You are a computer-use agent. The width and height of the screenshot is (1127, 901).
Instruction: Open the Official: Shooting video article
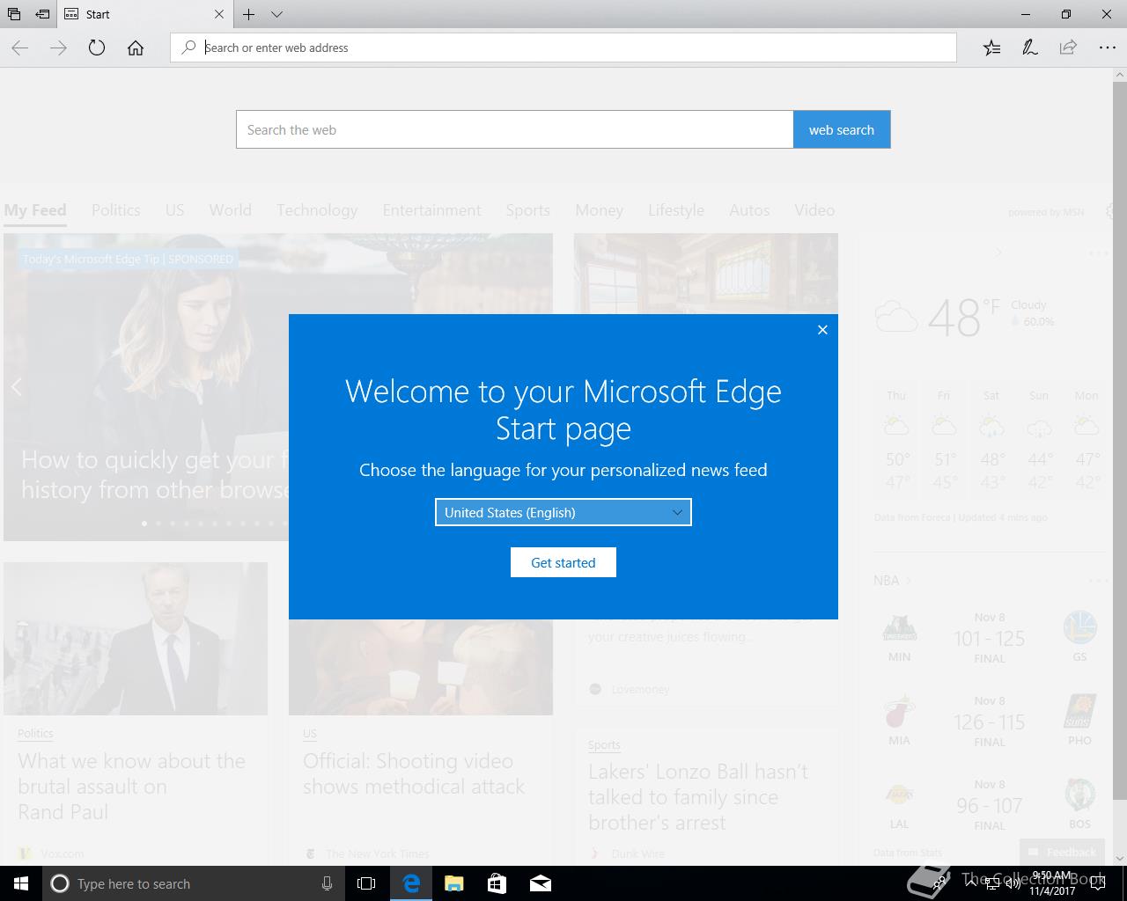pos(414,773)
